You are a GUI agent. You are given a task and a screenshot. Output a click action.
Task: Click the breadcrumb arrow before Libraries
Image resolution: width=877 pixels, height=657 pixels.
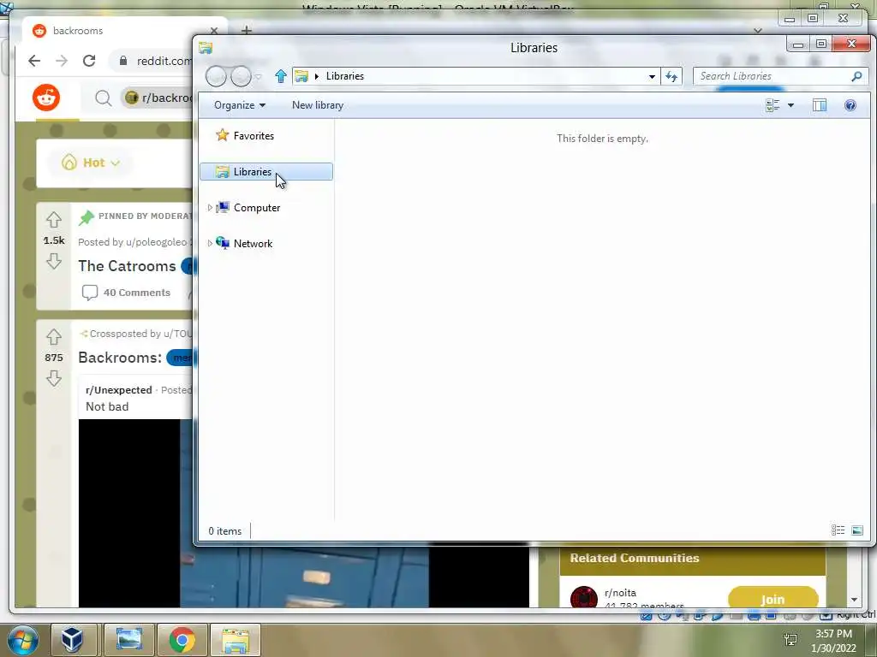pyautogui.click(x=317, y=76)
